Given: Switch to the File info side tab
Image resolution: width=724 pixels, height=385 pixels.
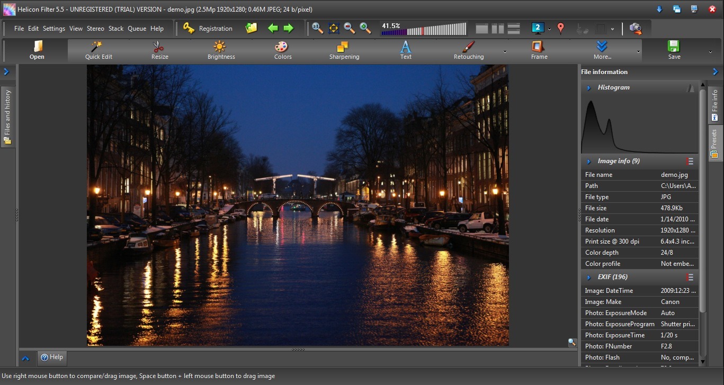Looking at the screenshot, I should coord(715,105).
